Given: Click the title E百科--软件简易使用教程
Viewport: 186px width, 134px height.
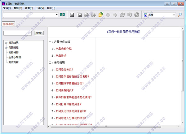Looking at the screenshot, I should (x=123, y=32).
